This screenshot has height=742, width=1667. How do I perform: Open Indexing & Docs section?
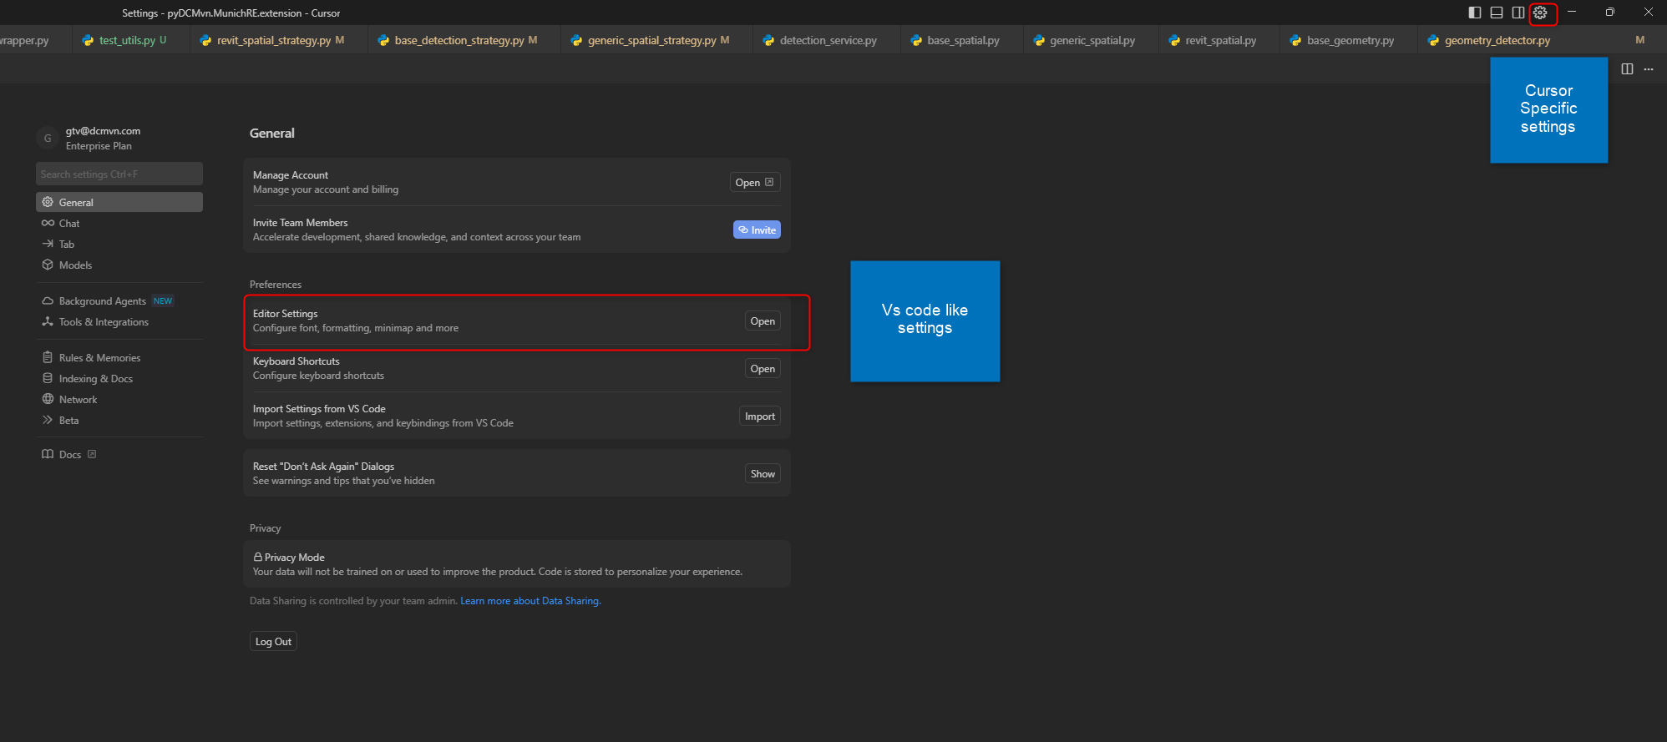(95, 379)
